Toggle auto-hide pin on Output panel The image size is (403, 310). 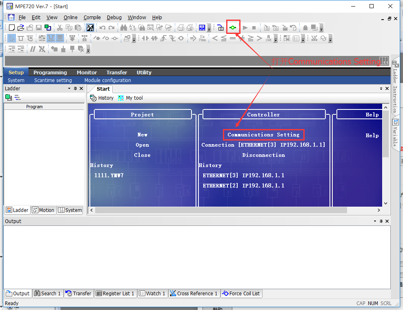coord(381,221)
